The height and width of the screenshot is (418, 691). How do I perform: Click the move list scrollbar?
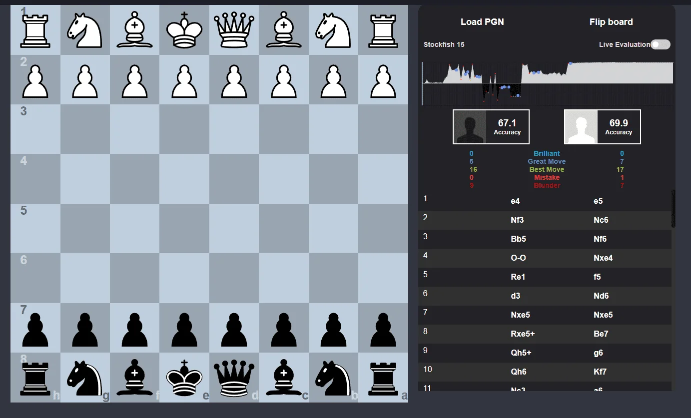tap(674, 209)
